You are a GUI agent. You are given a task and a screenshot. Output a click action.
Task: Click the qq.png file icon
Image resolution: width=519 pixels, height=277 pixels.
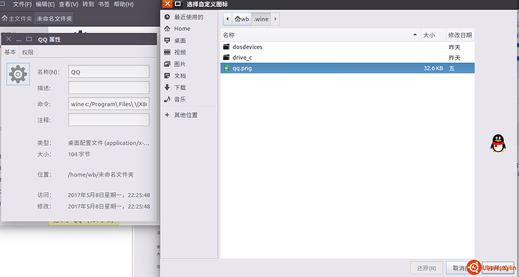pyautogui.click(x=226, y=68)
